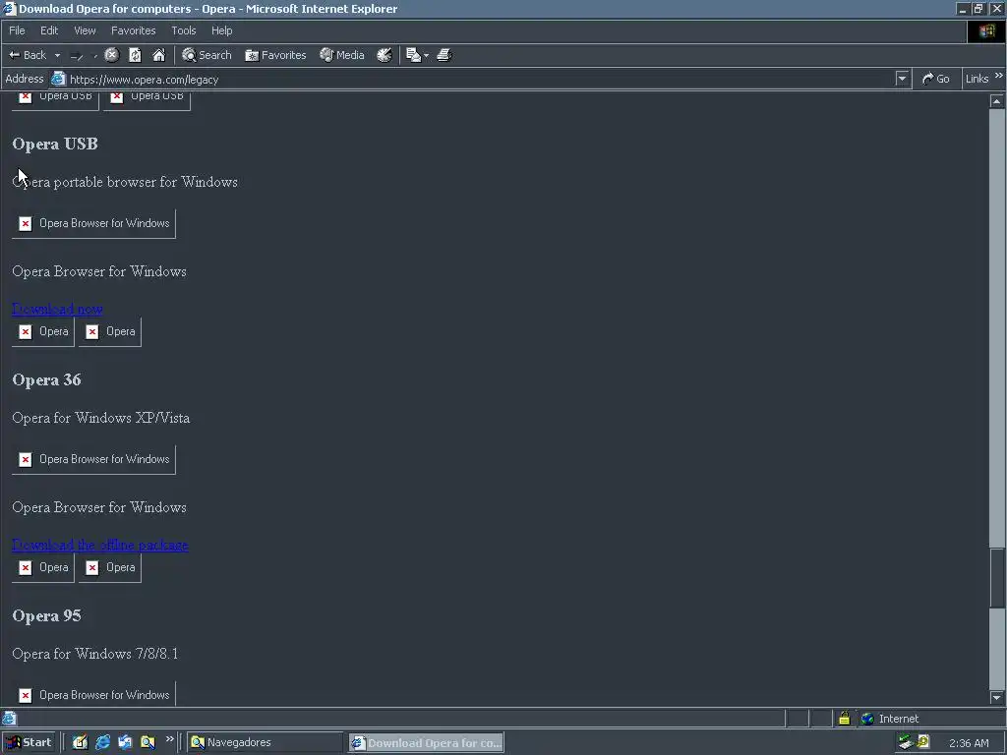Open the File menu
Image resolution: width=1007 pixels, height=755 pixels.
click(x=17, y=30)
